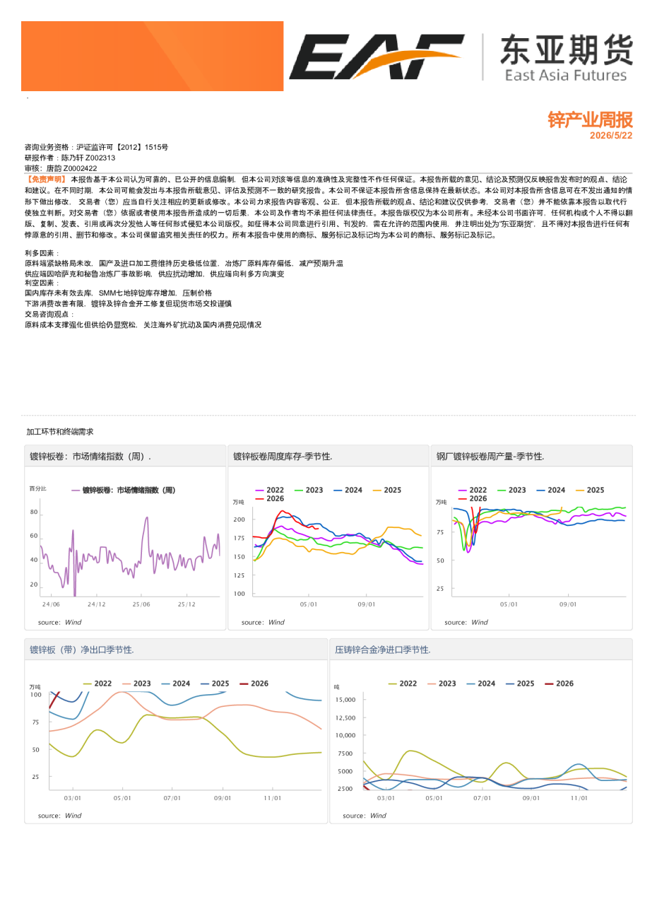Click the 【免责声明】 heading
Screen dimensions: 657x921
tap(46, 180)
